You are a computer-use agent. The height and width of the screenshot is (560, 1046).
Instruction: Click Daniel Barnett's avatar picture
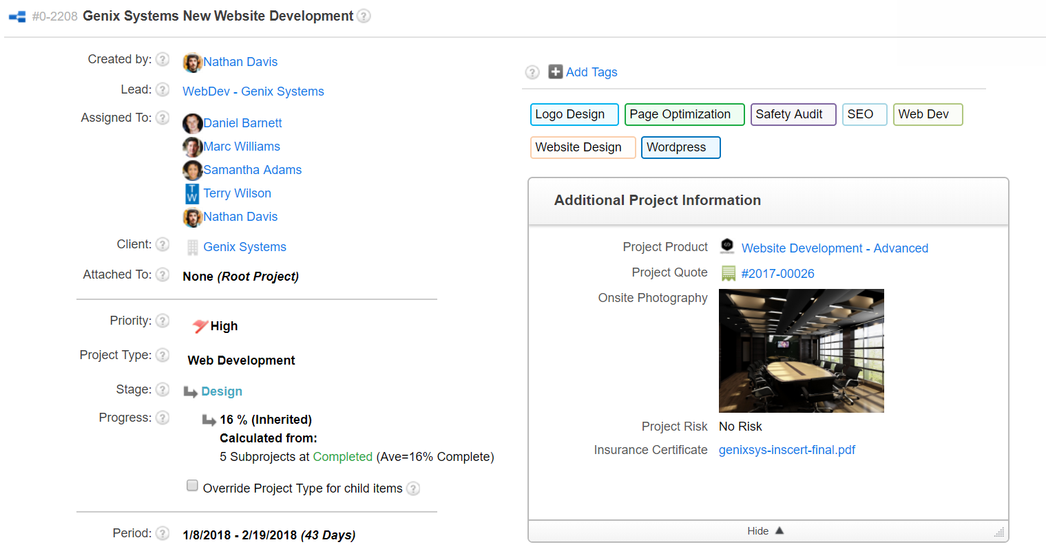click(192, 123)
